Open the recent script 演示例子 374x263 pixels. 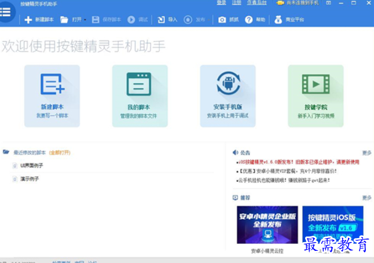(30, 179)
